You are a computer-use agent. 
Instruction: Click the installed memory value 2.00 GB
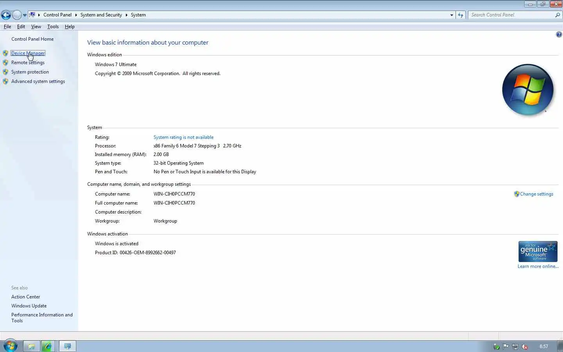pos(161,154)
